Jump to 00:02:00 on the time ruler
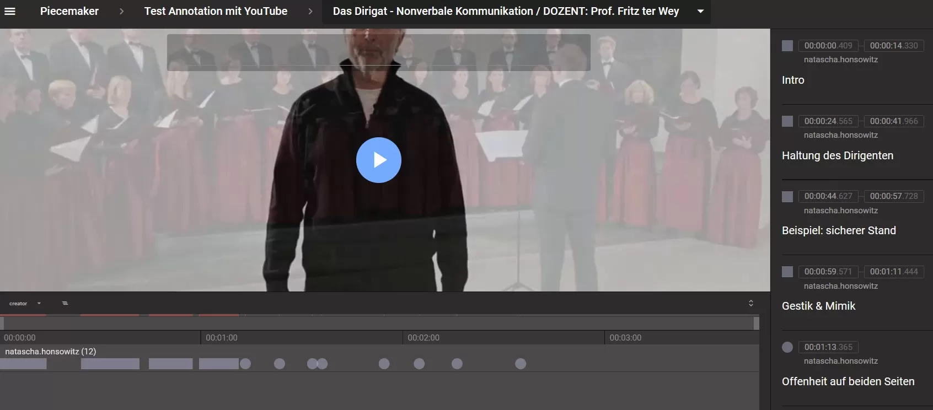Viewport: 933px width, 410px height. pos(423,338)
